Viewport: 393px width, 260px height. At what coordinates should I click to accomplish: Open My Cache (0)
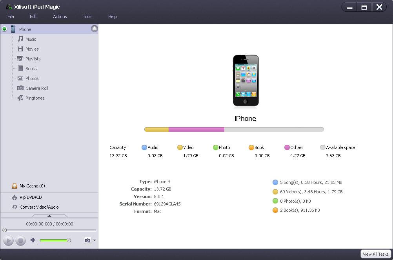(32, 186)
